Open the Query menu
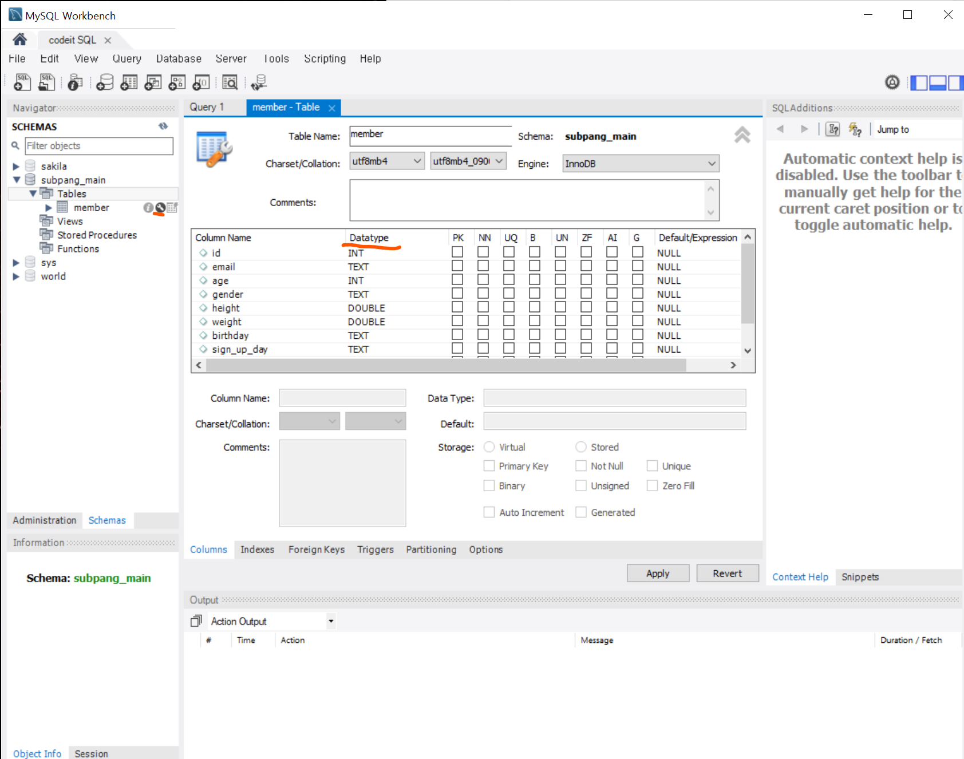The height and width of the screenshot is (759, 964). 127,58
